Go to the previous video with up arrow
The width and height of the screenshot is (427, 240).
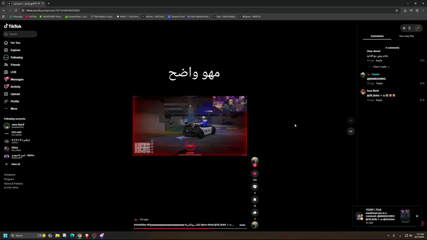point(351,121)
